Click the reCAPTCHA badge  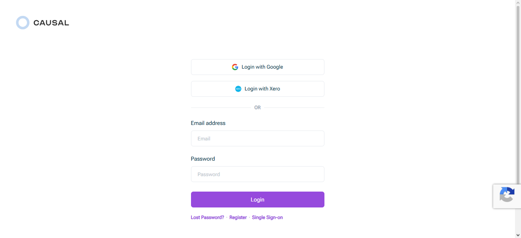pos(507,196)
